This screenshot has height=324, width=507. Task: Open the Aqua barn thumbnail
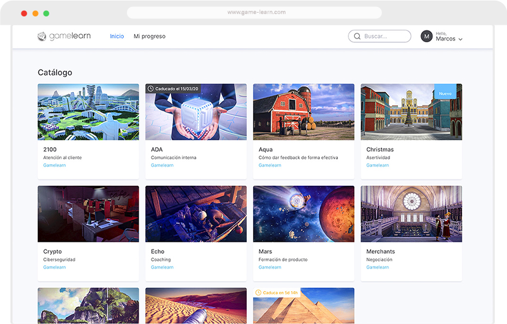tap(304, 112)
